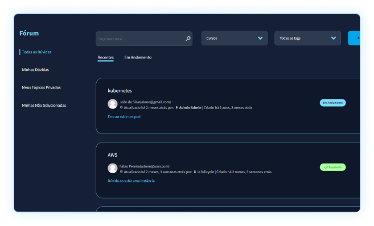Click the chevron arrow of Todas as tags

point(334,38)
